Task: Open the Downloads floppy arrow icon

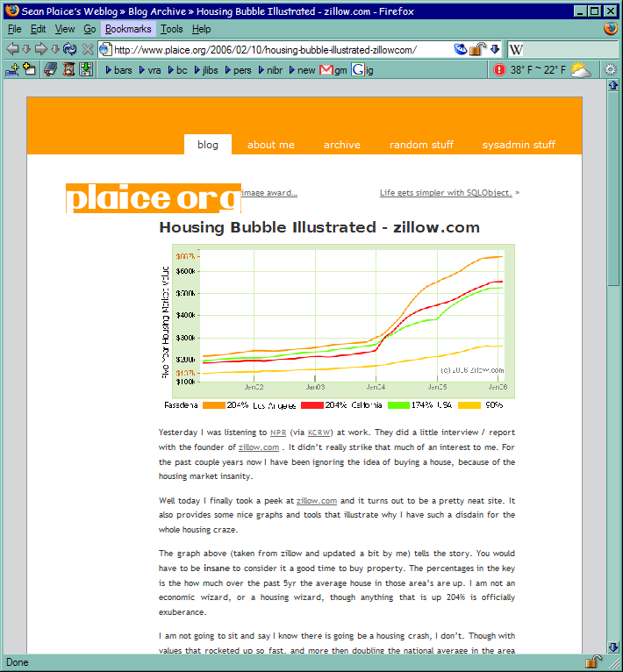Action: pos(86,69)
